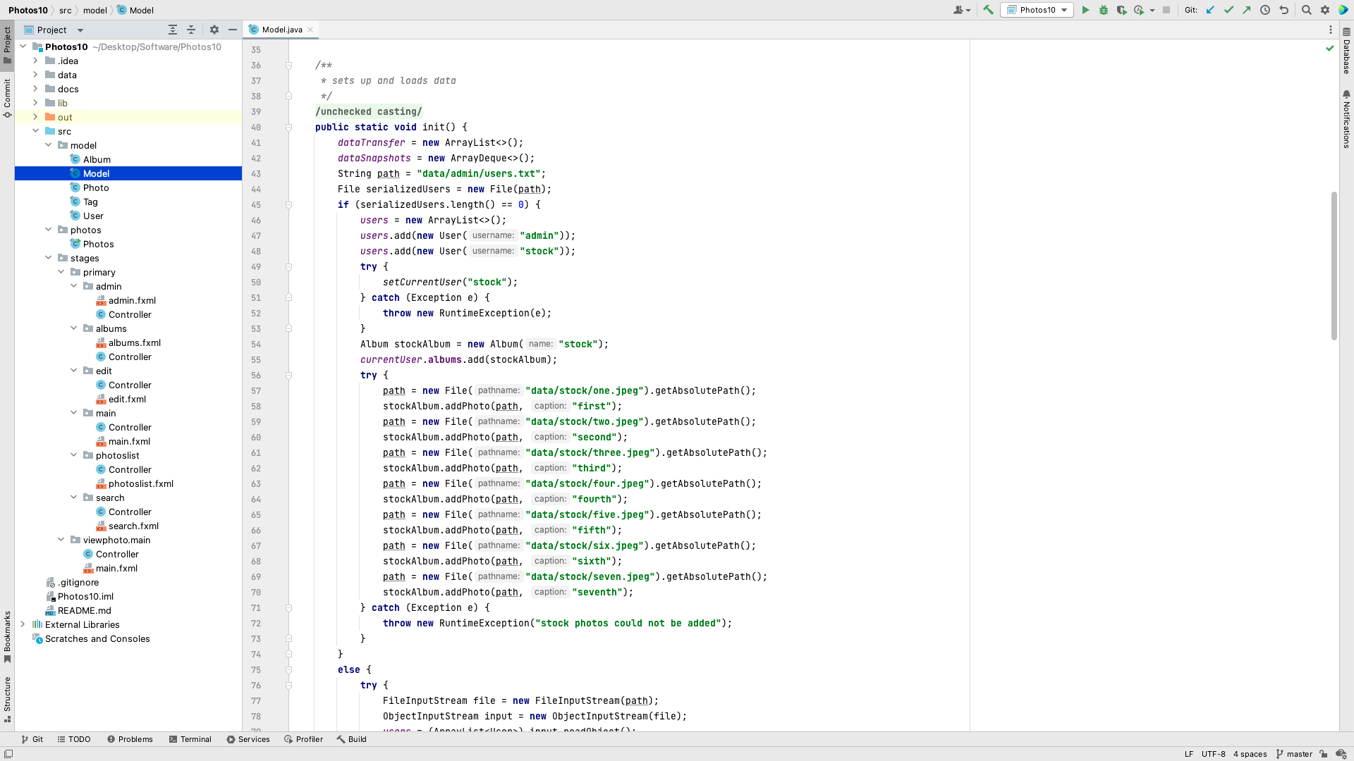The height and width of the screenshot is (761, 1354).
Task: Commit changes via the Git checkmark icon
Action: coord(1228,10)
